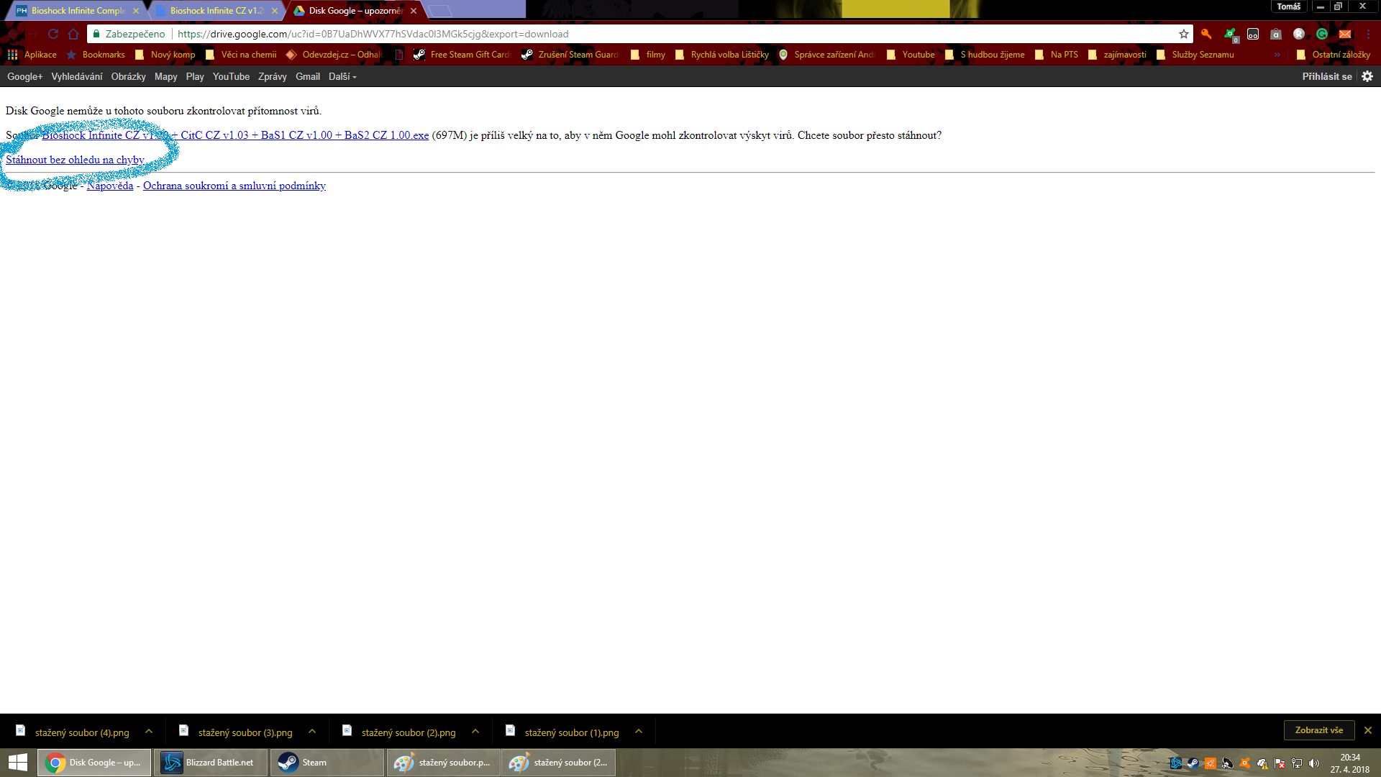Bookmark this page with the star icon
This screenshot has height=777, width=1381.
click(1184, 34)
